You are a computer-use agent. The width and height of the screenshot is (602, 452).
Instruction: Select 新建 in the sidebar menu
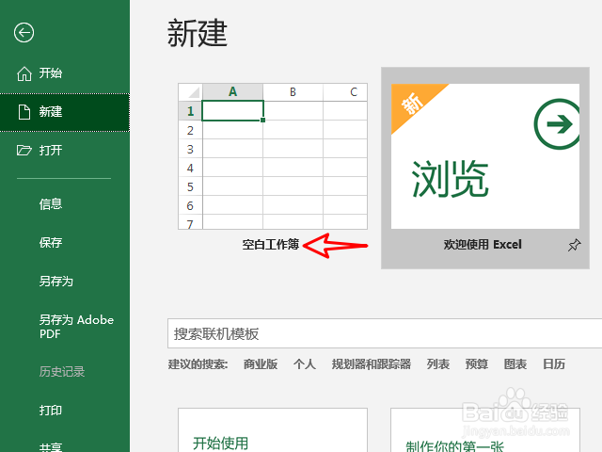pos(65,112)
